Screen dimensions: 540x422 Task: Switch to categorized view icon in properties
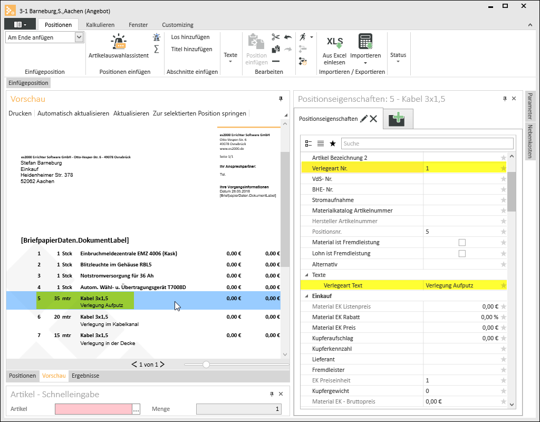[x=308, y=143]
